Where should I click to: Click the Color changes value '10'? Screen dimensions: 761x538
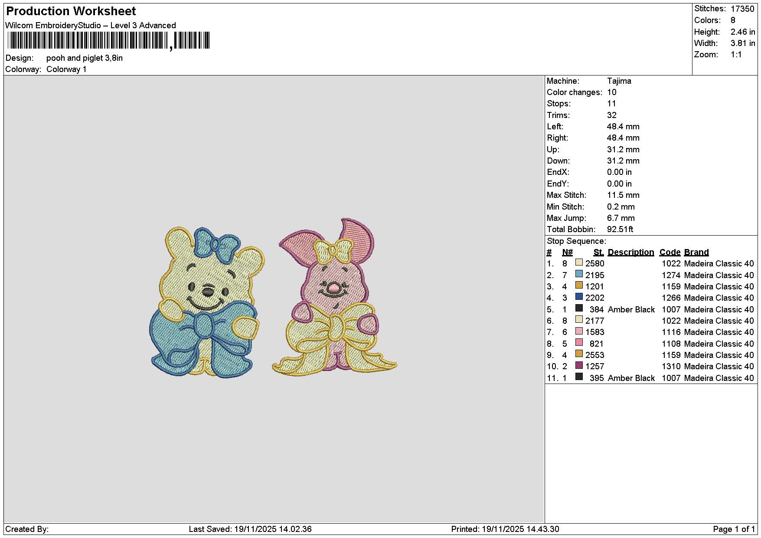point(612,92)
